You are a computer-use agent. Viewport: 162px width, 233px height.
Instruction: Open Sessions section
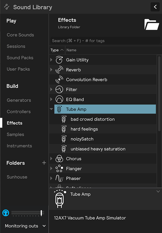tap(16, 46)
